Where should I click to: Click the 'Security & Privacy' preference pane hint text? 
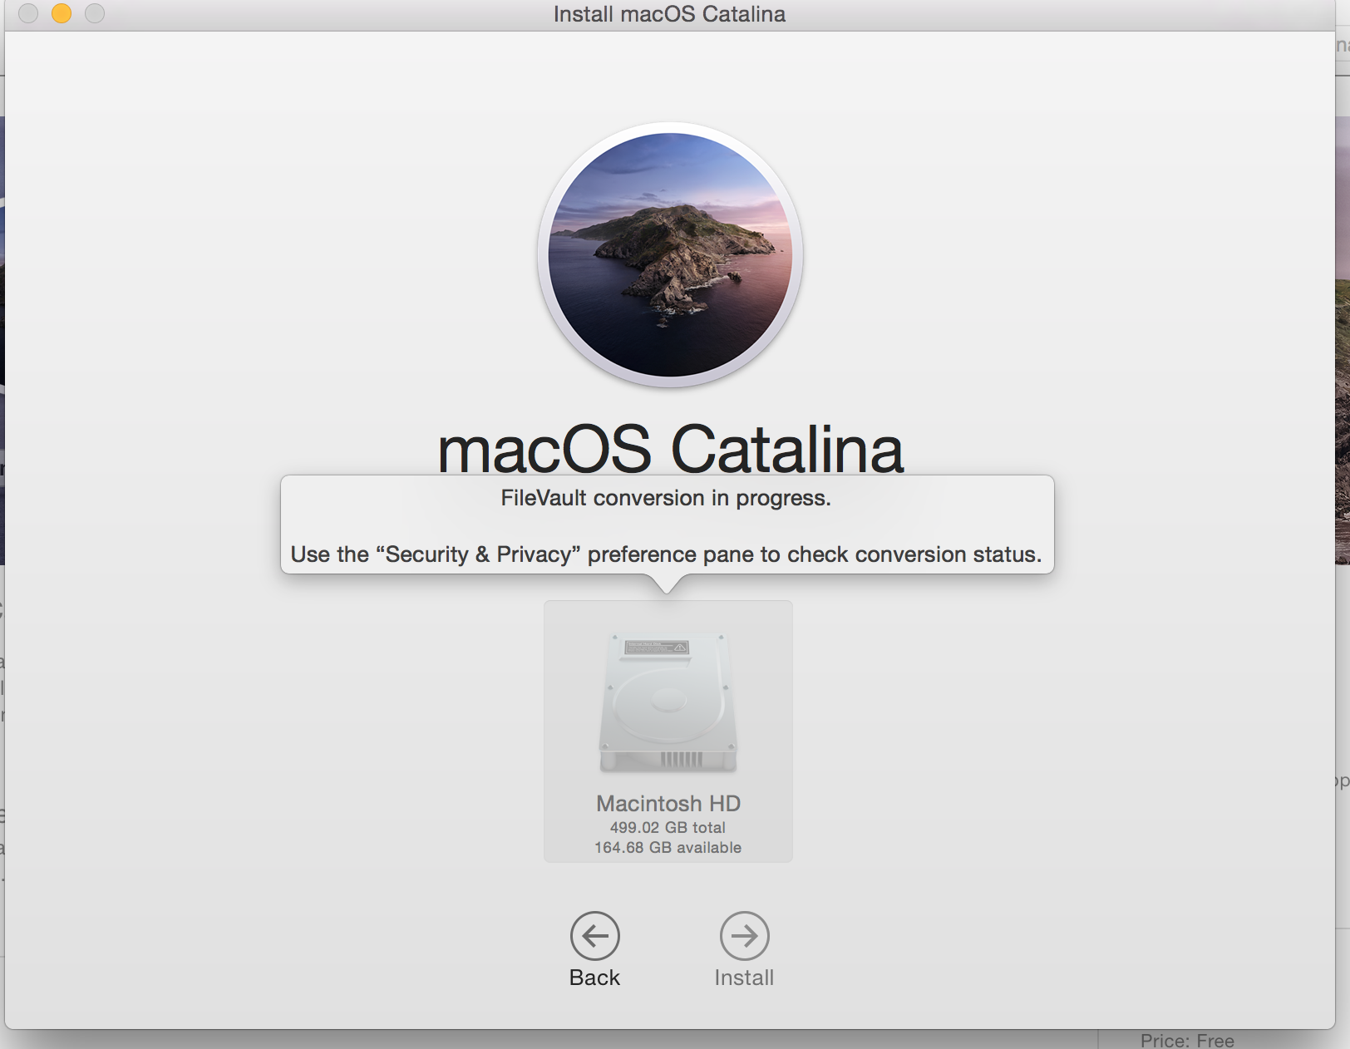coord(666,554)
